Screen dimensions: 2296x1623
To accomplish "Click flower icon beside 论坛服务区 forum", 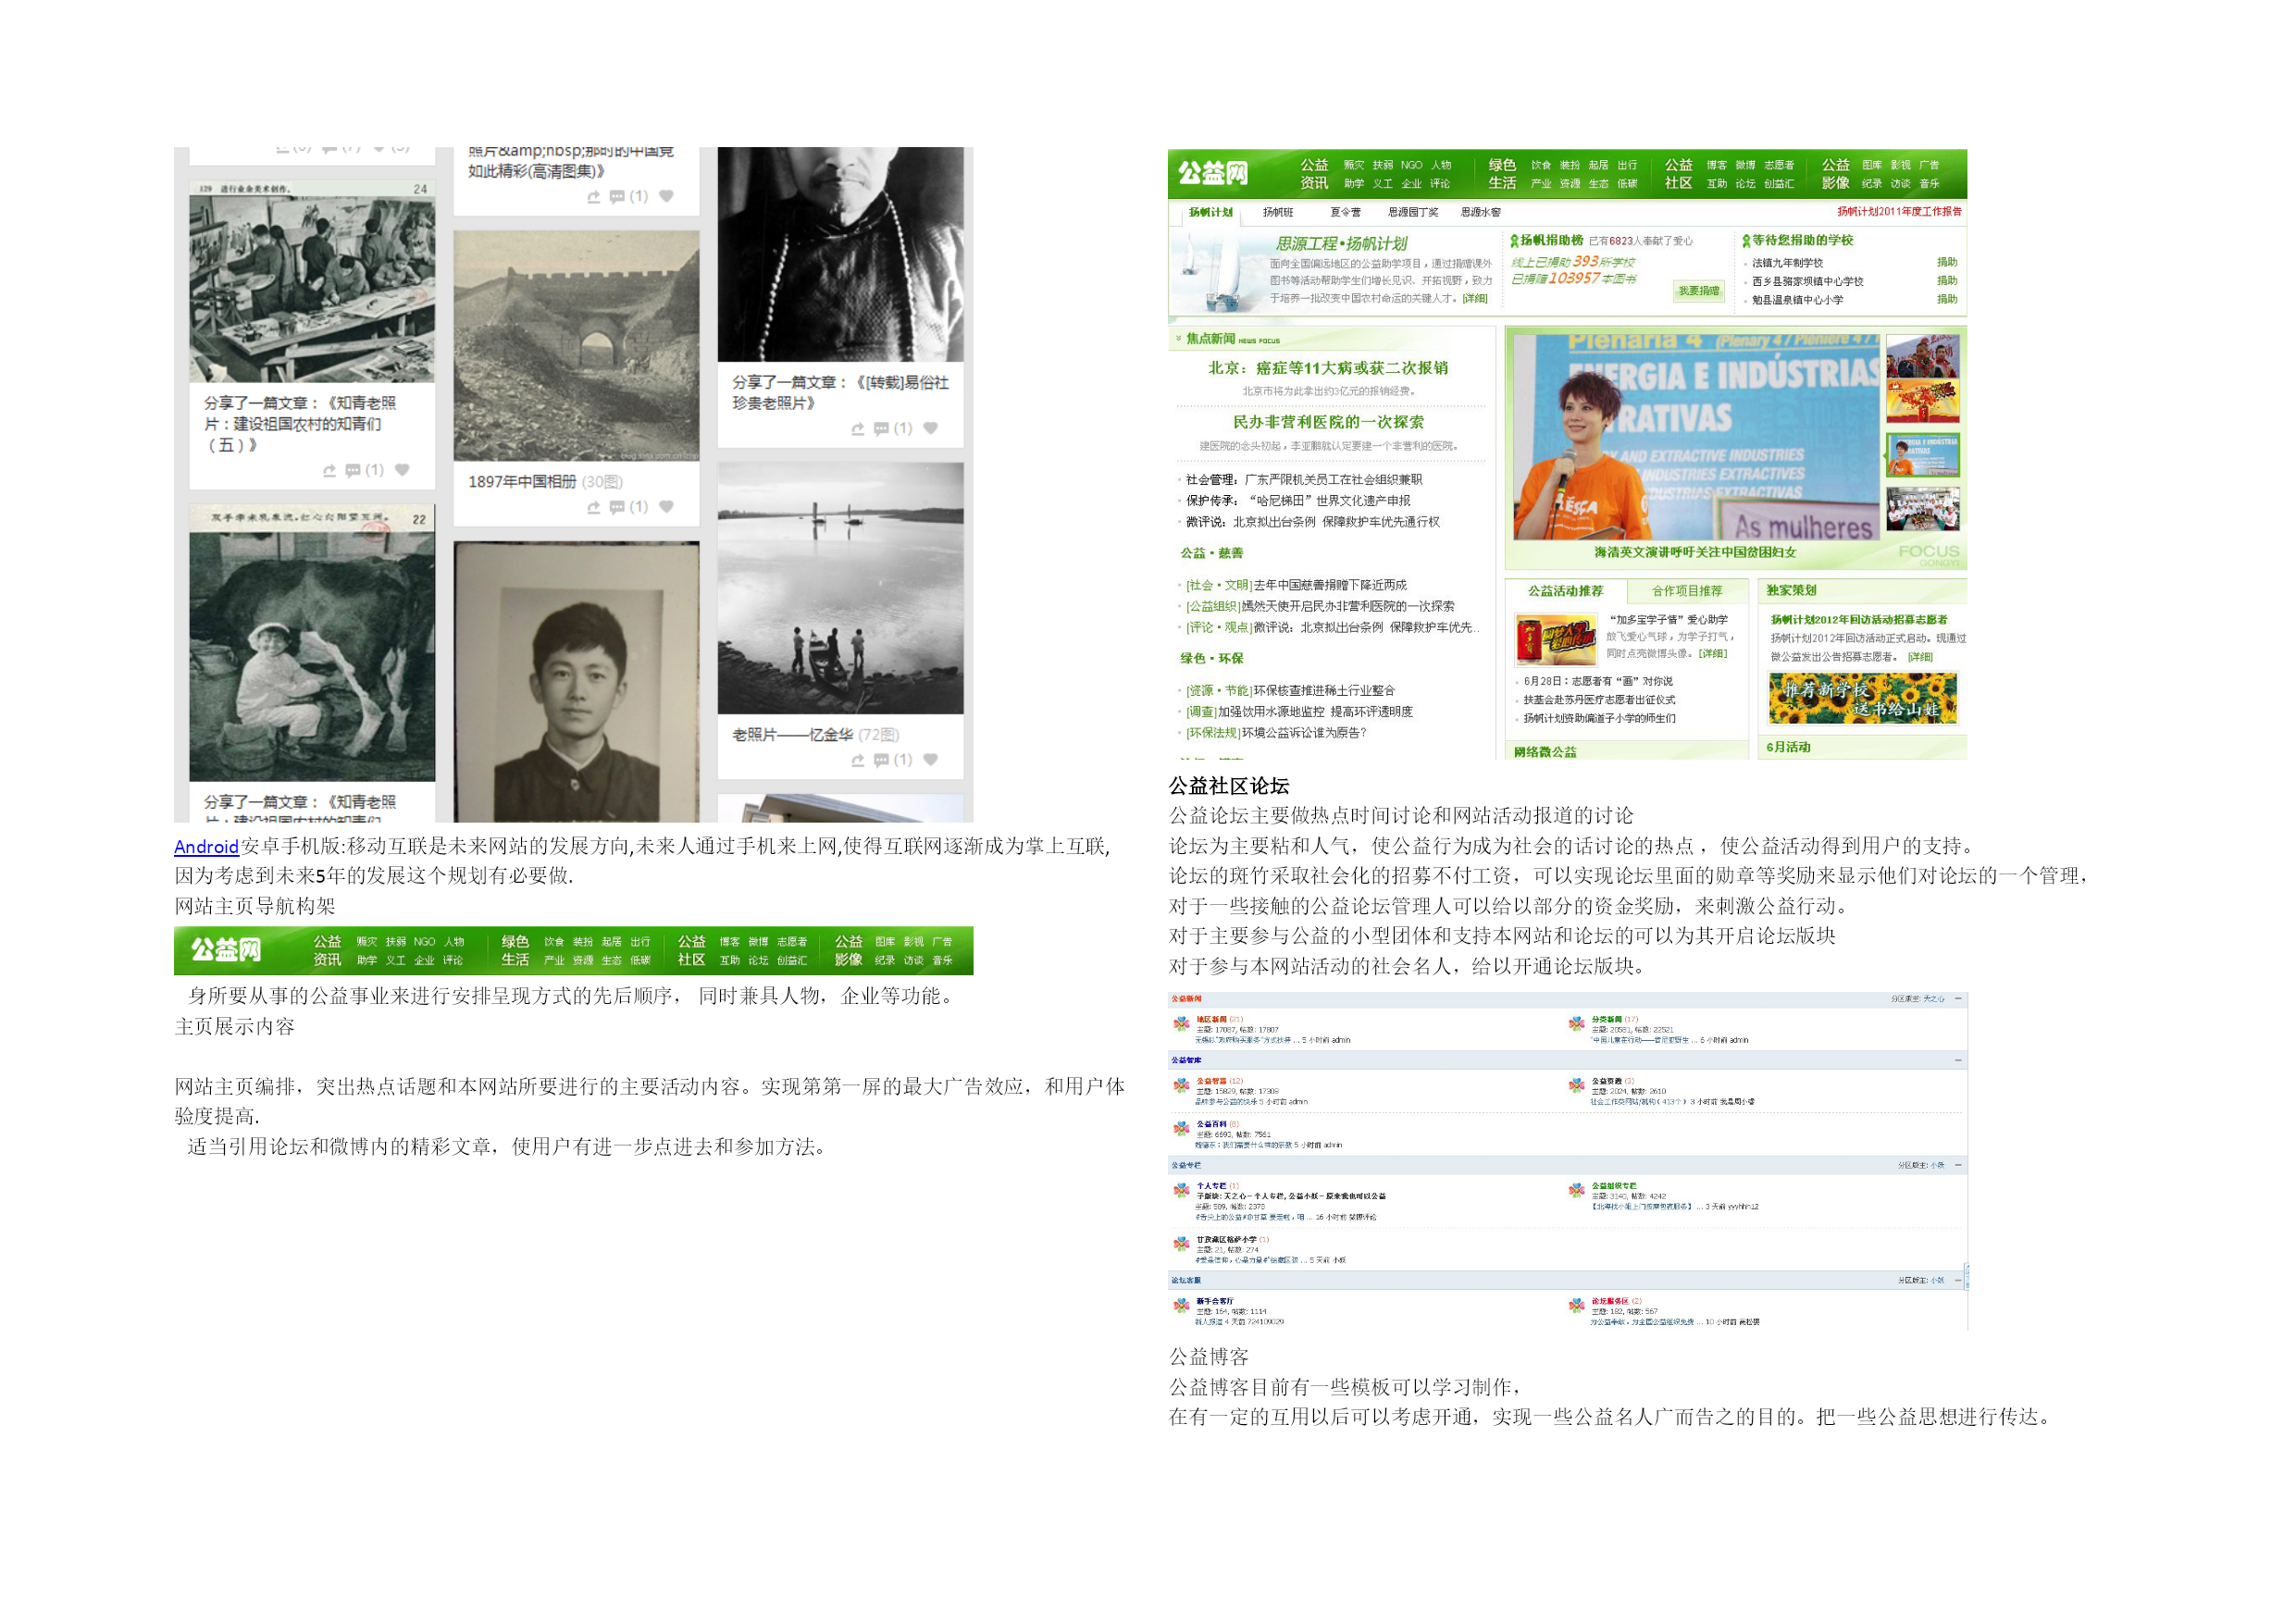I will pos(1576,1305).
